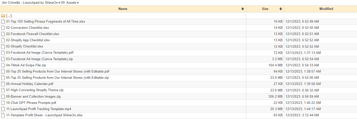The image size is (357, 119).
Task: Open 05-Top 25 Selling Products zip file
Action: [57, 78]
